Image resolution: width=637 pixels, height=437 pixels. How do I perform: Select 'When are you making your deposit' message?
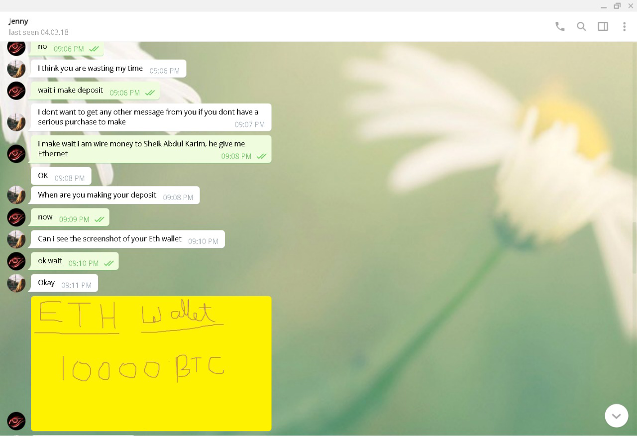[x=115, y=195]
